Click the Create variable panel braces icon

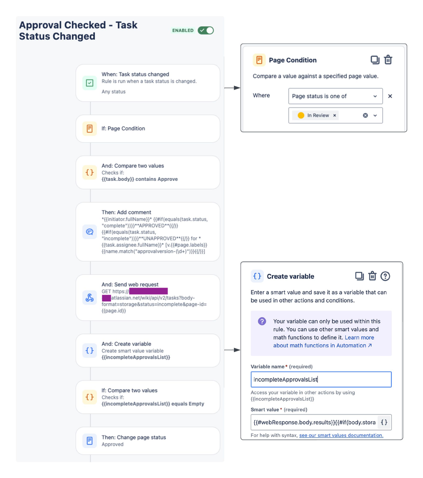tap(257, 276)
